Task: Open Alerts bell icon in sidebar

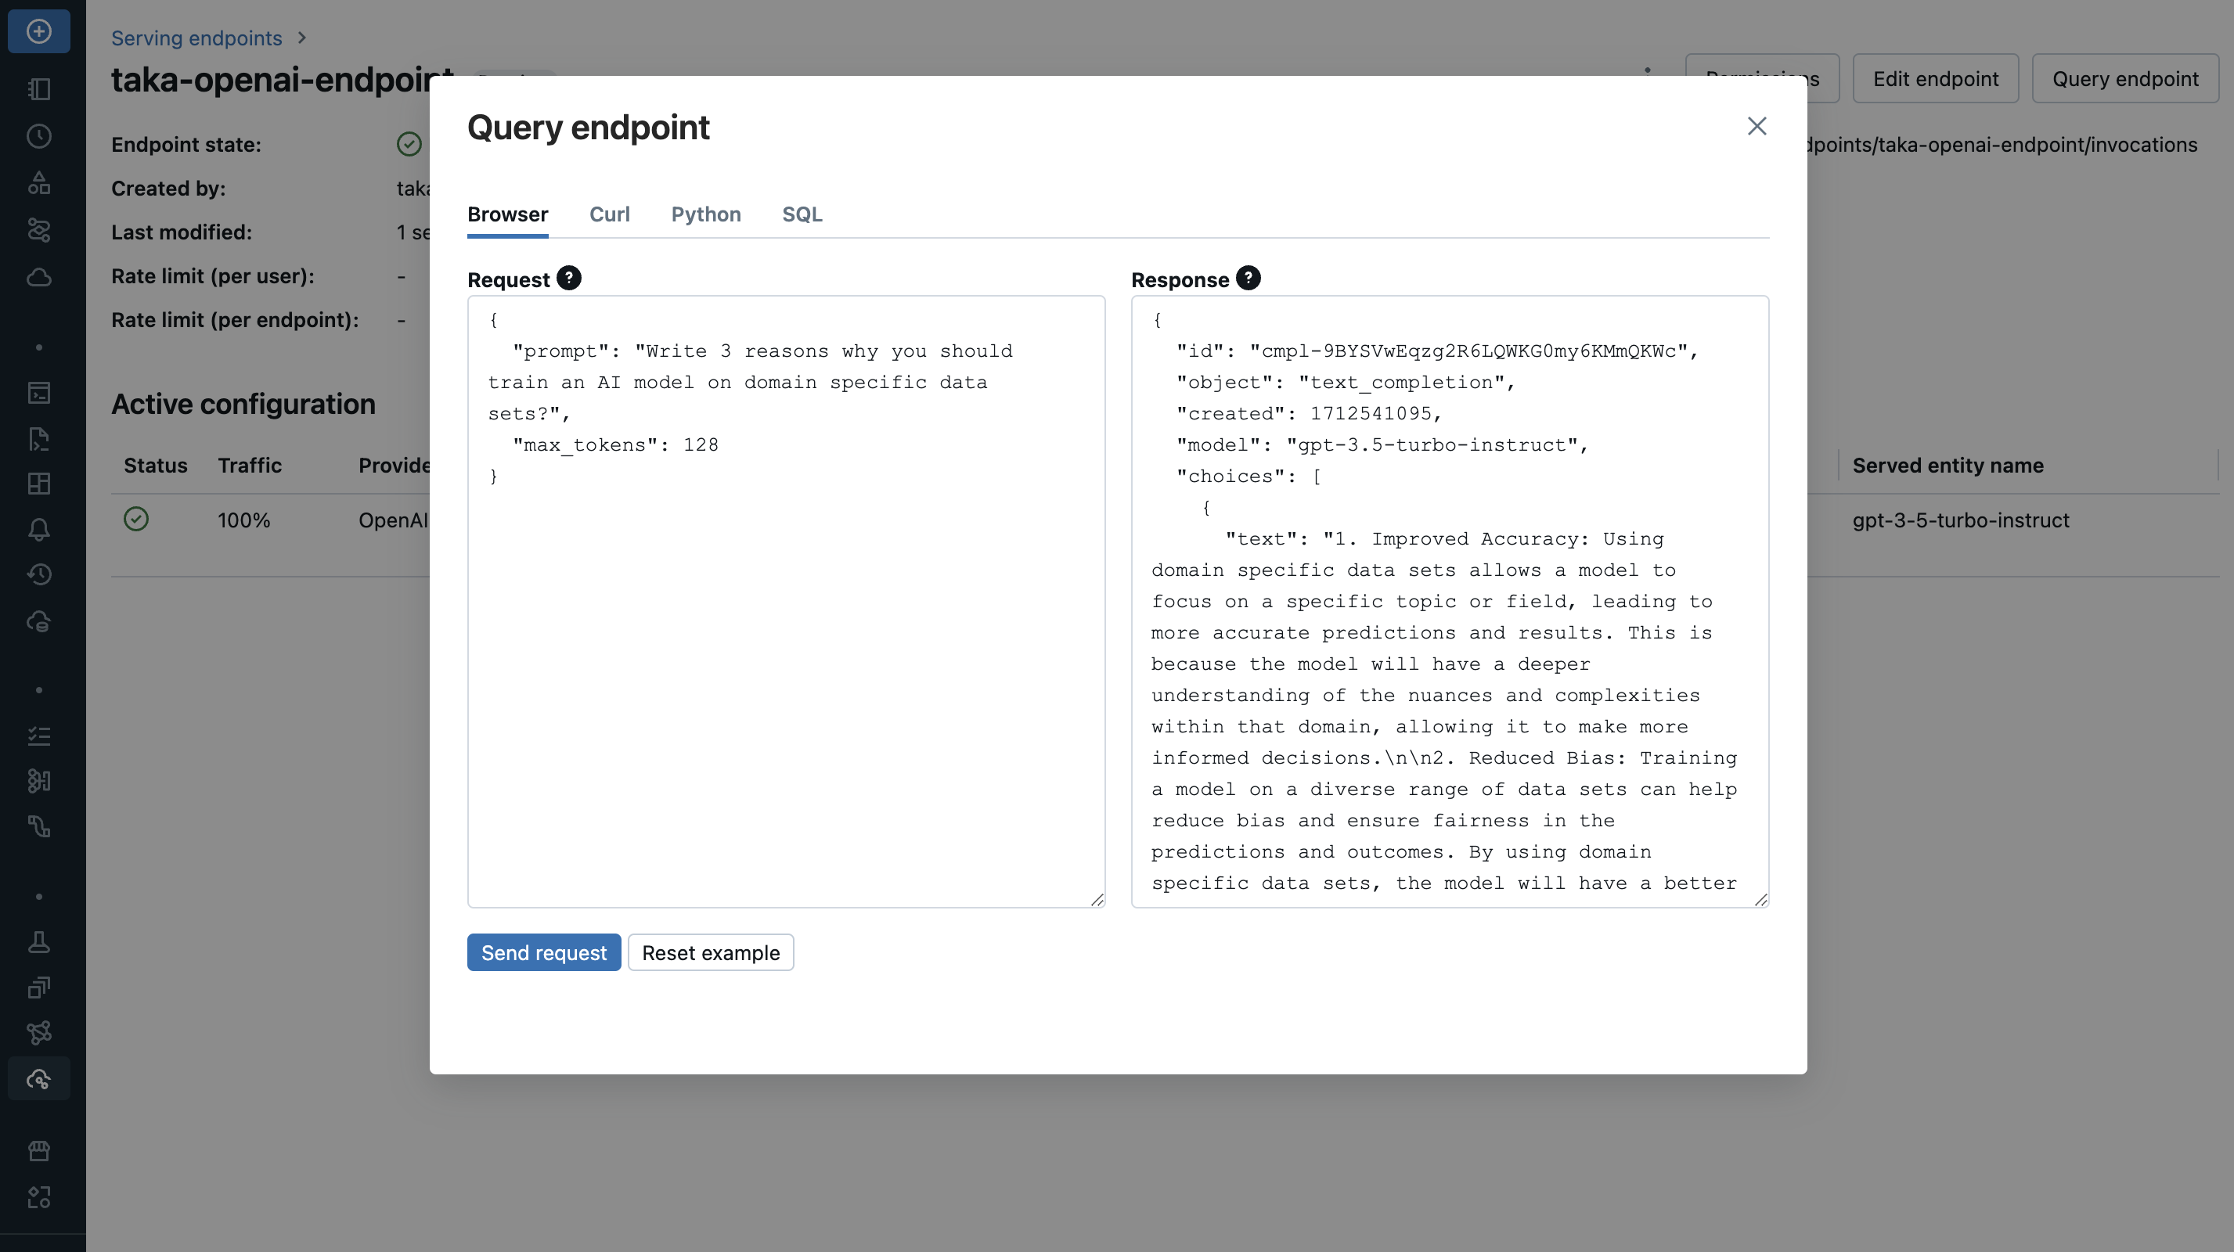Action: (39, 530)
